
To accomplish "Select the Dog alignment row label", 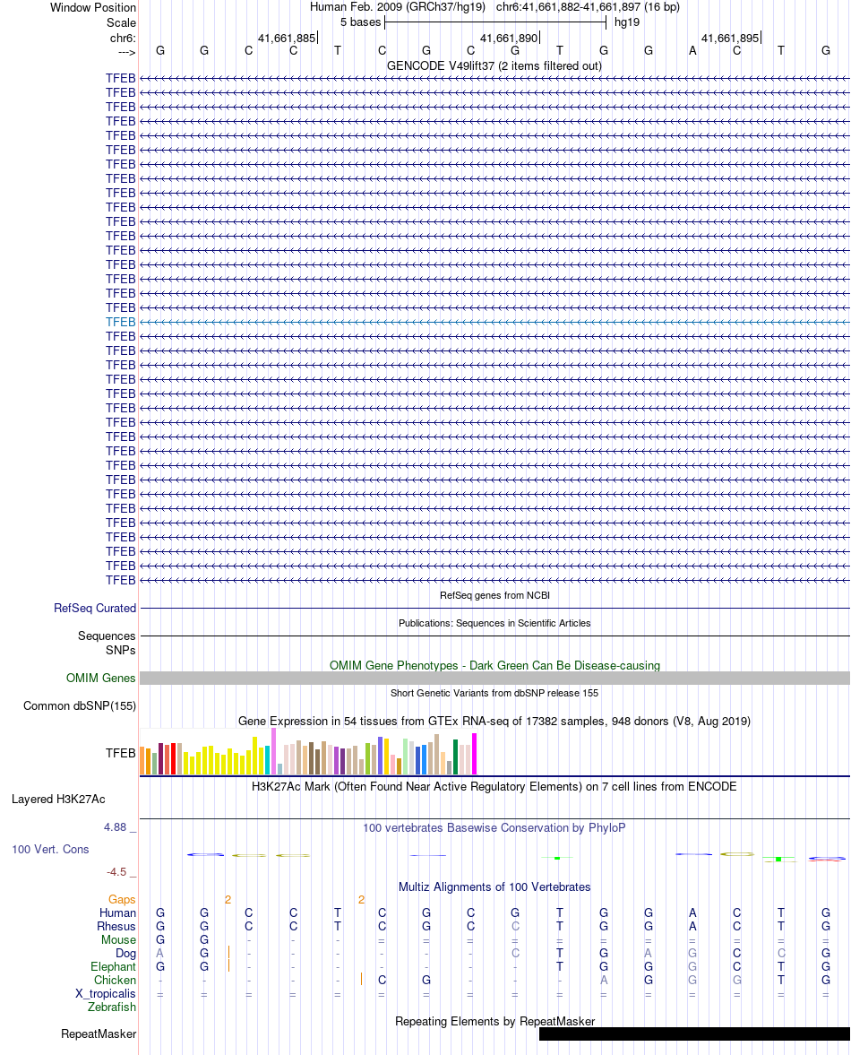I will click(125, 954).
